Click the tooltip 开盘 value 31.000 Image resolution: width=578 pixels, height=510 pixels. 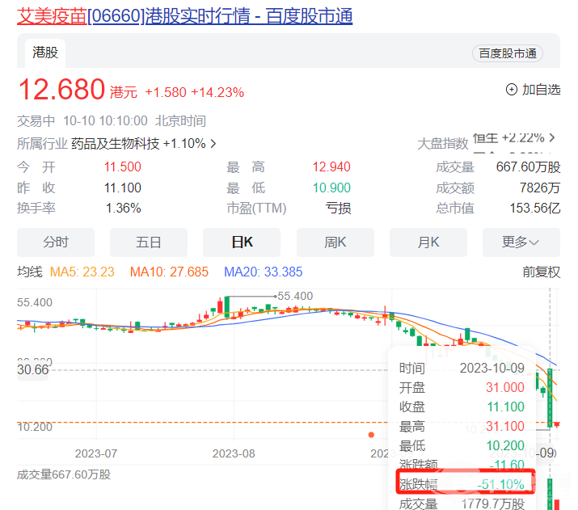[x=504, y=387]
